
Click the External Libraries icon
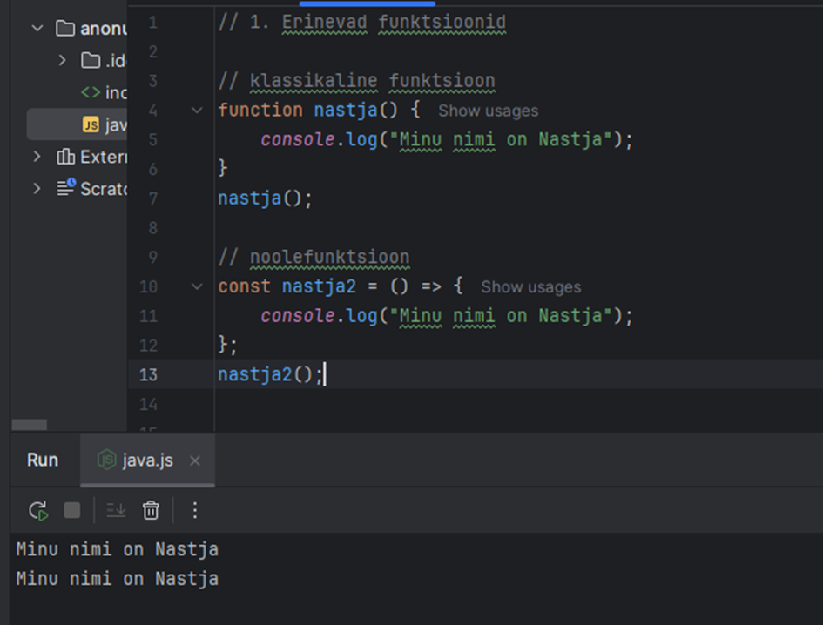(x=65, y=157)
